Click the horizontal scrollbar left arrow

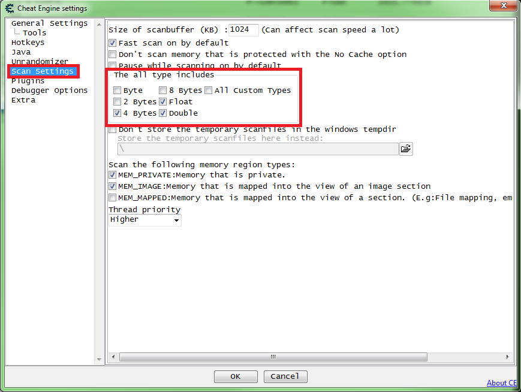click(113, 357)
